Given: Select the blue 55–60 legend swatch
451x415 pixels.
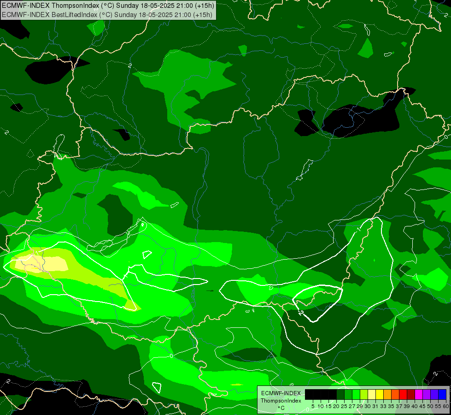Looking at the screenshot, I should [442, 394].
